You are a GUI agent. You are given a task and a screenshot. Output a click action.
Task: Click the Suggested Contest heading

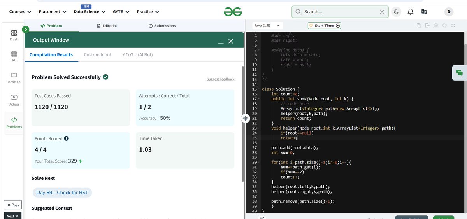(x=53, y=208)
